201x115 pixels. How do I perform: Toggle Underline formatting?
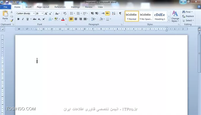tap(28, 19)
